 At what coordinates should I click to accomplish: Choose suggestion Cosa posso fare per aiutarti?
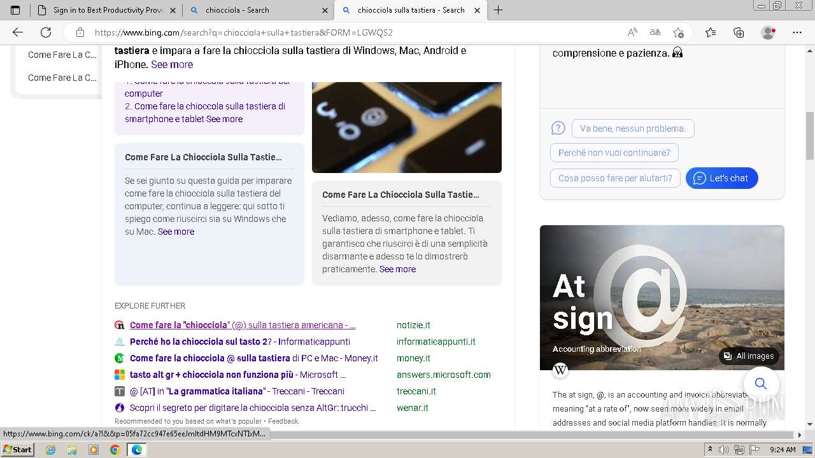[615, 178]
